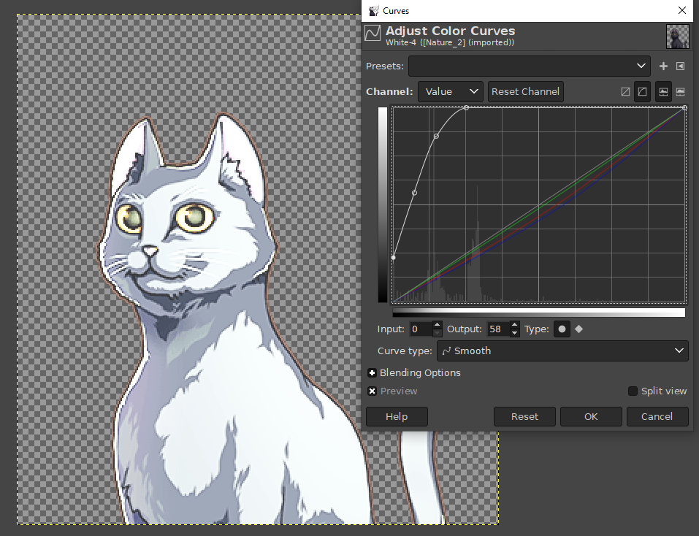This screenshot has height=536, width=699.
Task: Select the third curve control point from the bottom
Action: (437, 136)
